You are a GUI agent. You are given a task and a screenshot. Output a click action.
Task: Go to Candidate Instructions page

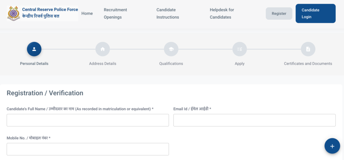coord(168,13)
